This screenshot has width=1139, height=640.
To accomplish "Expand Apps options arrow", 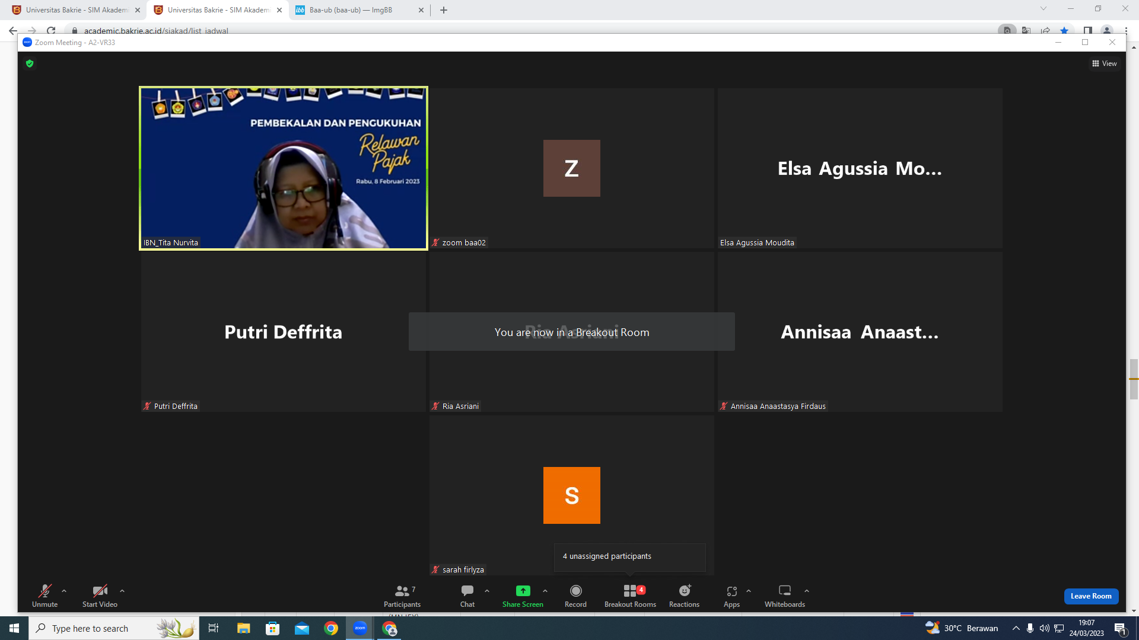I will pyautogui.click(x=749, y=591).
